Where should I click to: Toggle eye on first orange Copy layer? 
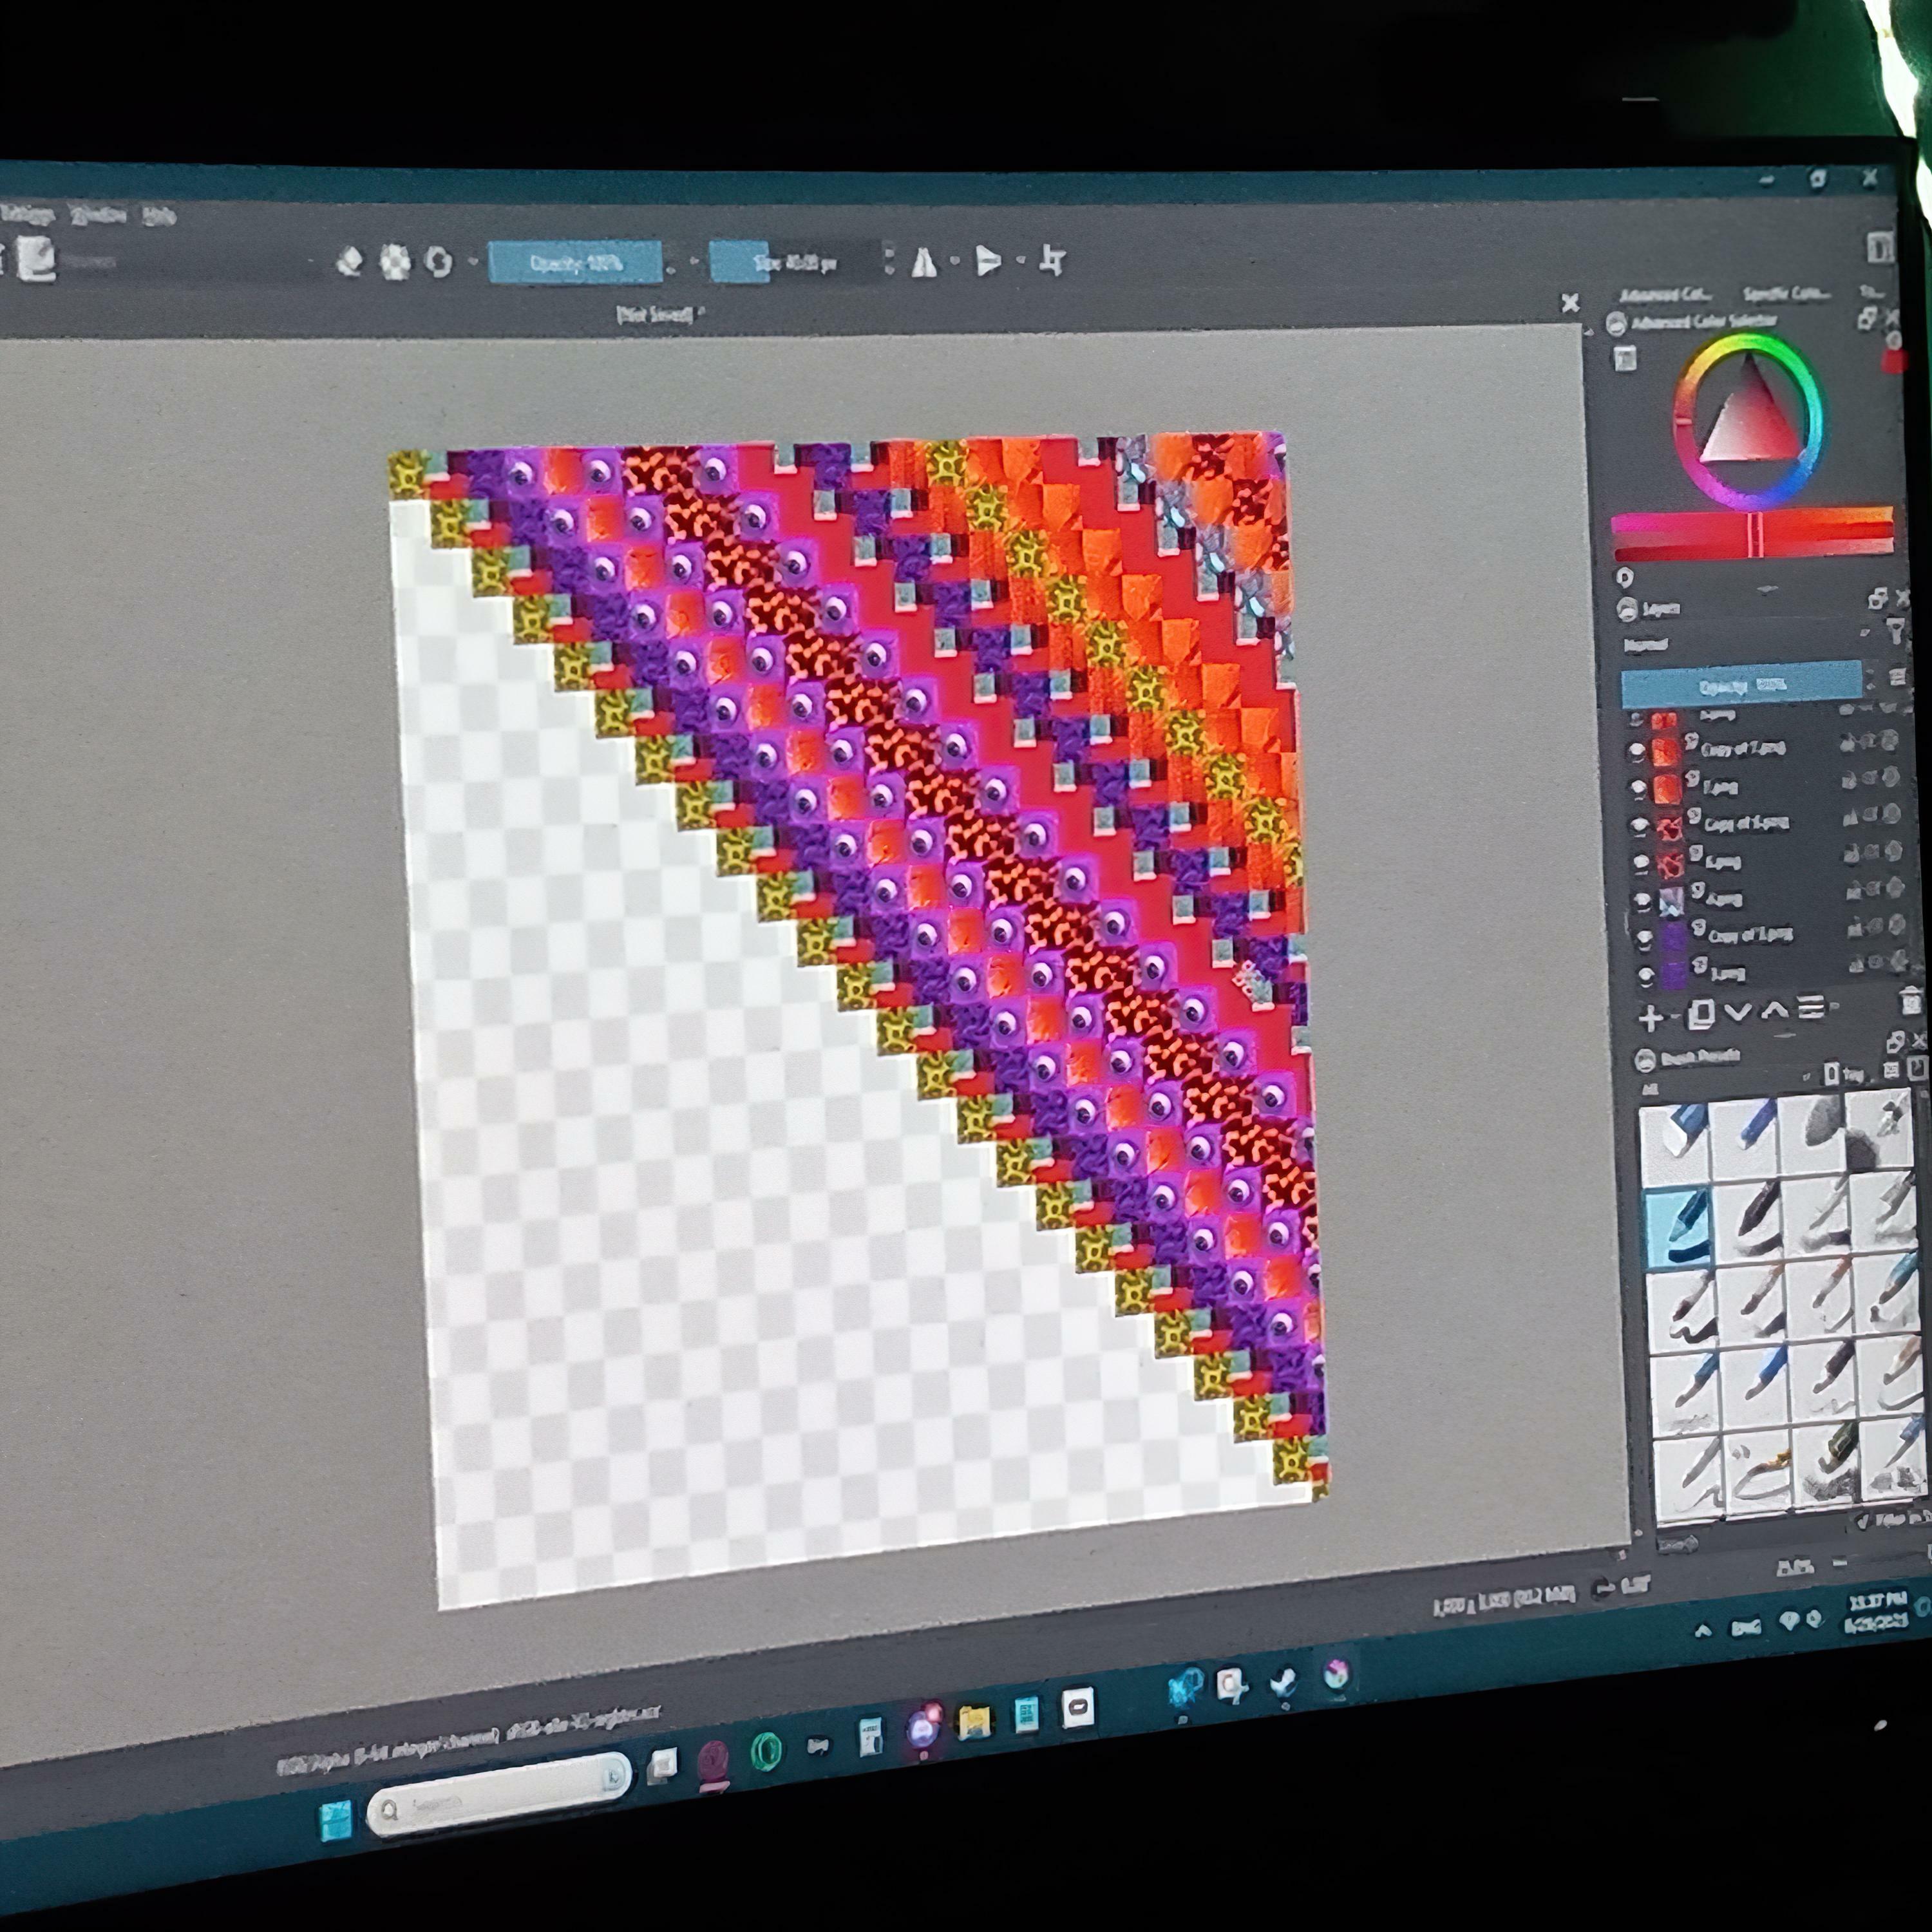1636,750
